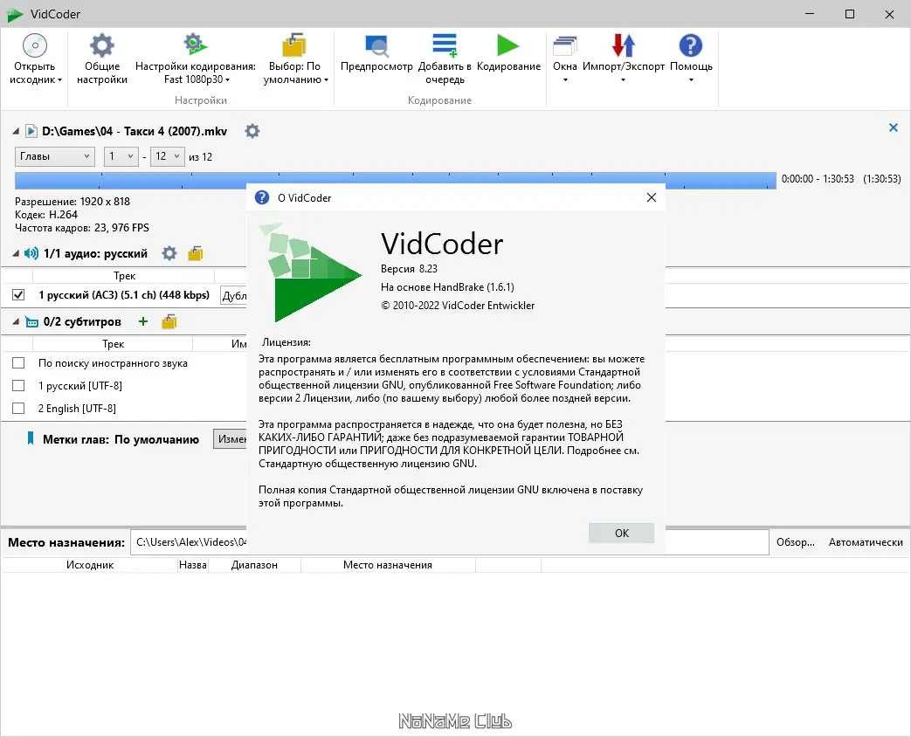Viewport: 911px width, 737px height.
Task: Minimize the VidCoder window
Action: click(x=811, y=14)
